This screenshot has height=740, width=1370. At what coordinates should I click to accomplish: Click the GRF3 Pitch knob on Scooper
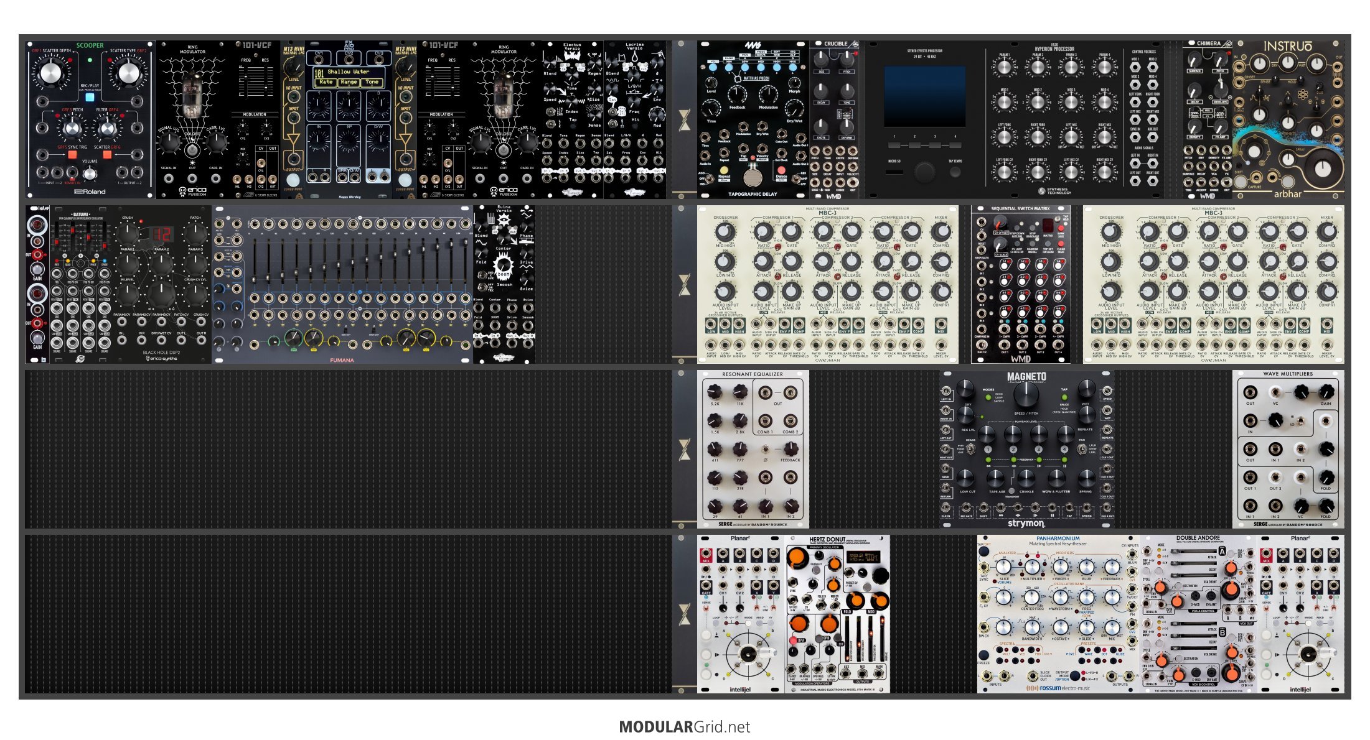(x=72, y=128)
